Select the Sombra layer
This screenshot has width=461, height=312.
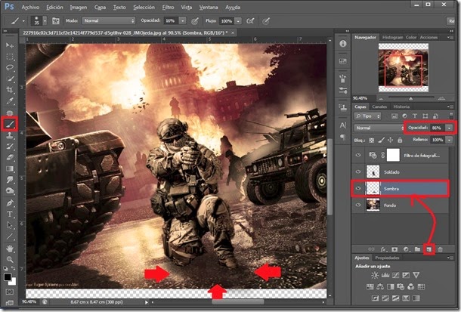(x=400, y=188)
